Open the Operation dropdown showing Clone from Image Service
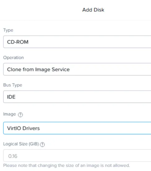Image resolution: width=151 pixels, height=171 pixels. coord(77,69)
